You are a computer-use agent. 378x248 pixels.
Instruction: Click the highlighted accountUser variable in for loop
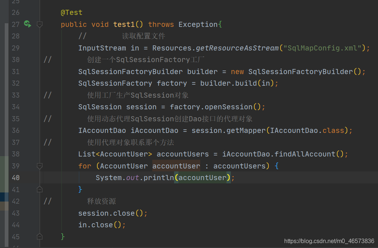click(x=176, y=166)
